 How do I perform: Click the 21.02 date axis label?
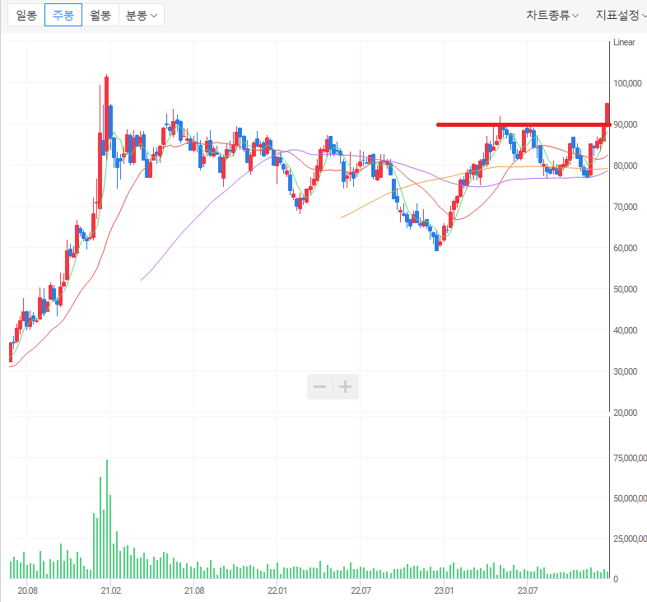(111, 590)
